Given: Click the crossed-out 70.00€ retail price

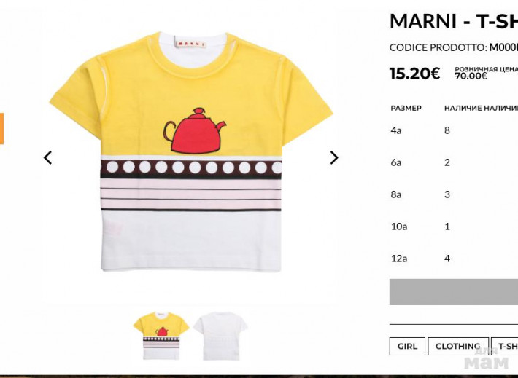Looking at the screenshot, I should pyautogui.click(x=471, y=76).
